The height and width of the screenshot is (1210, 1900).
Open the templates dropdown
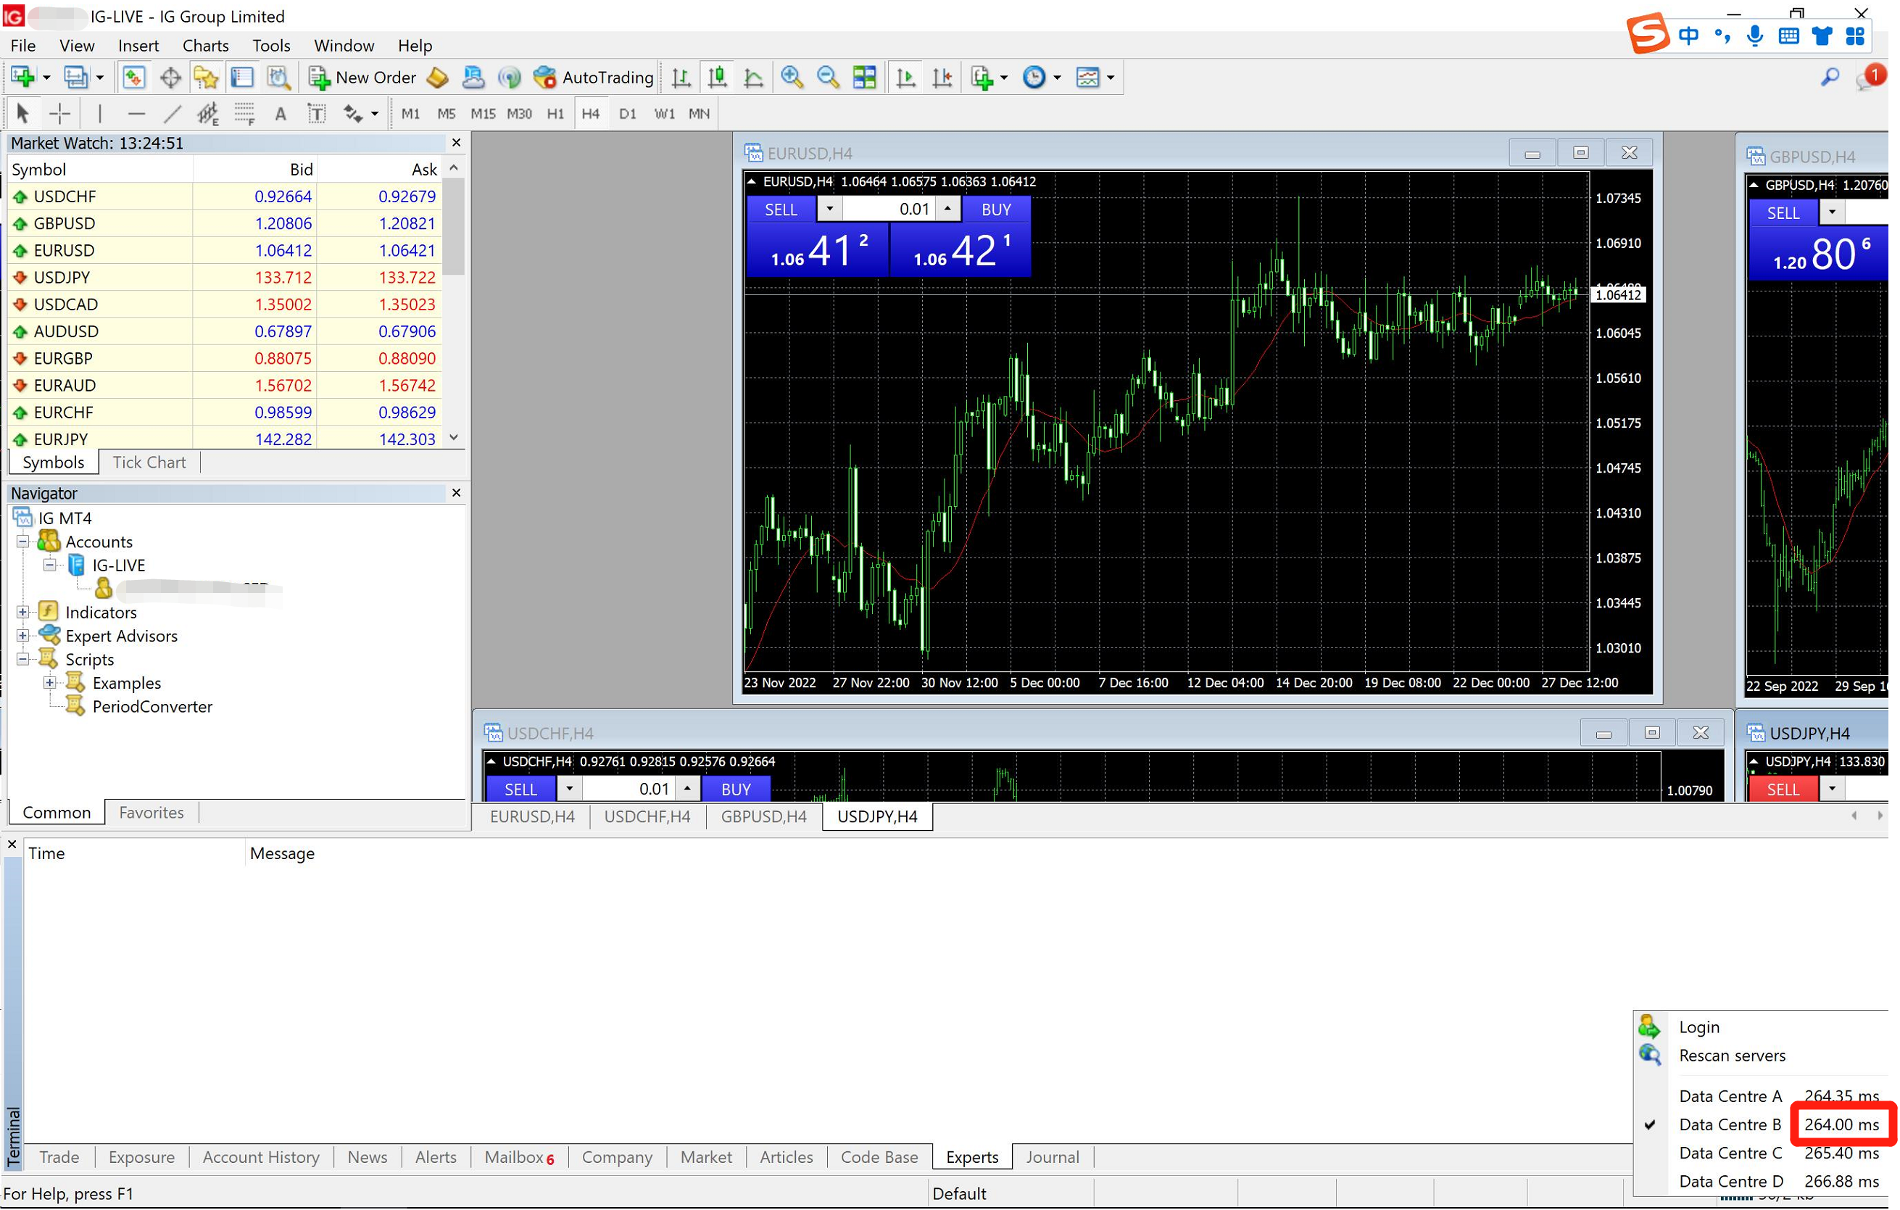(x=1110, y=78)
